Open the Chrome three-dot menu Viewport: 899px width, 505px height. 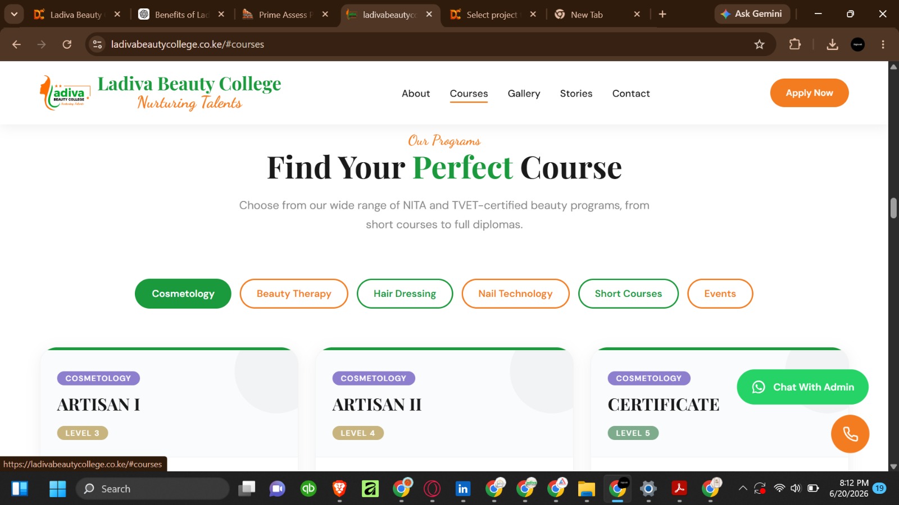(883, 44)
